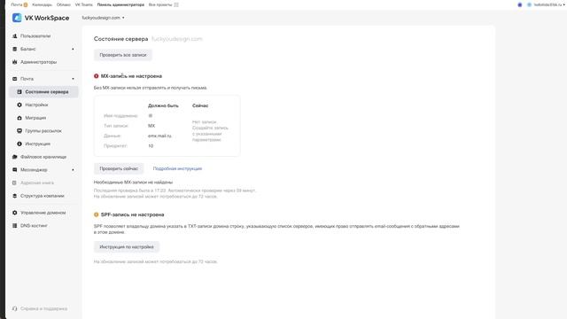The height and width of the screenshot is (319, 567).
Task: Click the Состояние сервера sidebar icon
Action: coord(19,92)
